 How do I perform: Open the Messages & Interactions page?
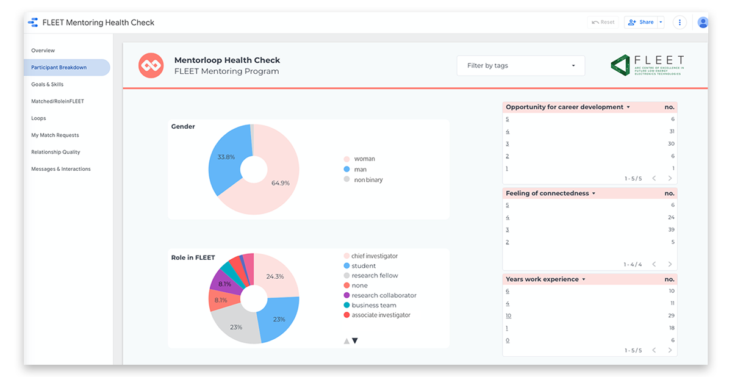click(x=61, y=169)
